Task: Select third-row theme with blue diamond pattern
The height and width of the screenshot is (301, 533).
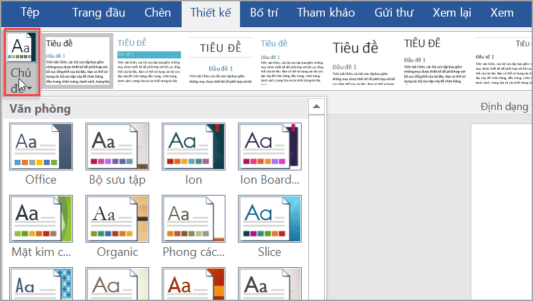Action: click(41, 284)
